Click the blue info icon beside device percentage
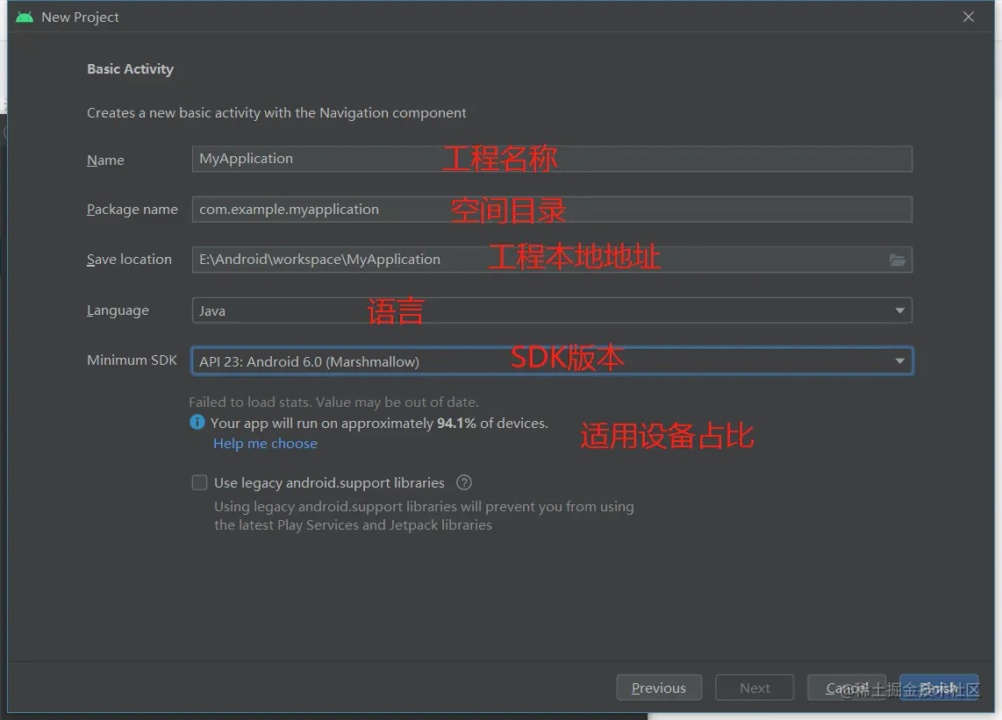Screen dimensions: 1002x720 (x=197, y=423)
